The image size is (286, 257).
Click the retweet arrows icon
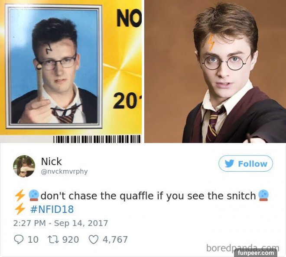tap(53, 240)
